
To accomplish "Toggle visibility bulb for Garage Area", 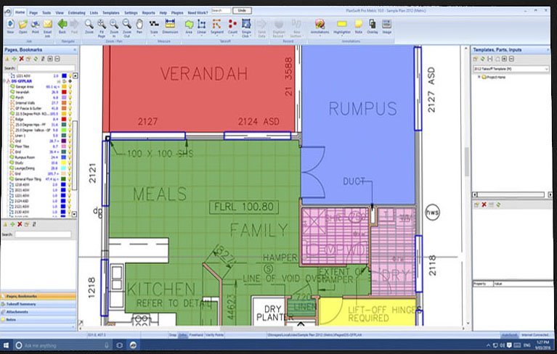I will [x=70, y=86].
